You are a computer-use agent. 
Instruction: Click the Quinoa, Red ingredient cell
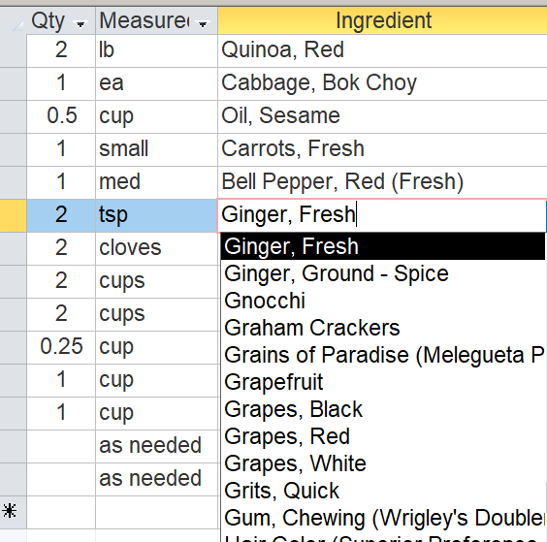[382, 50]
